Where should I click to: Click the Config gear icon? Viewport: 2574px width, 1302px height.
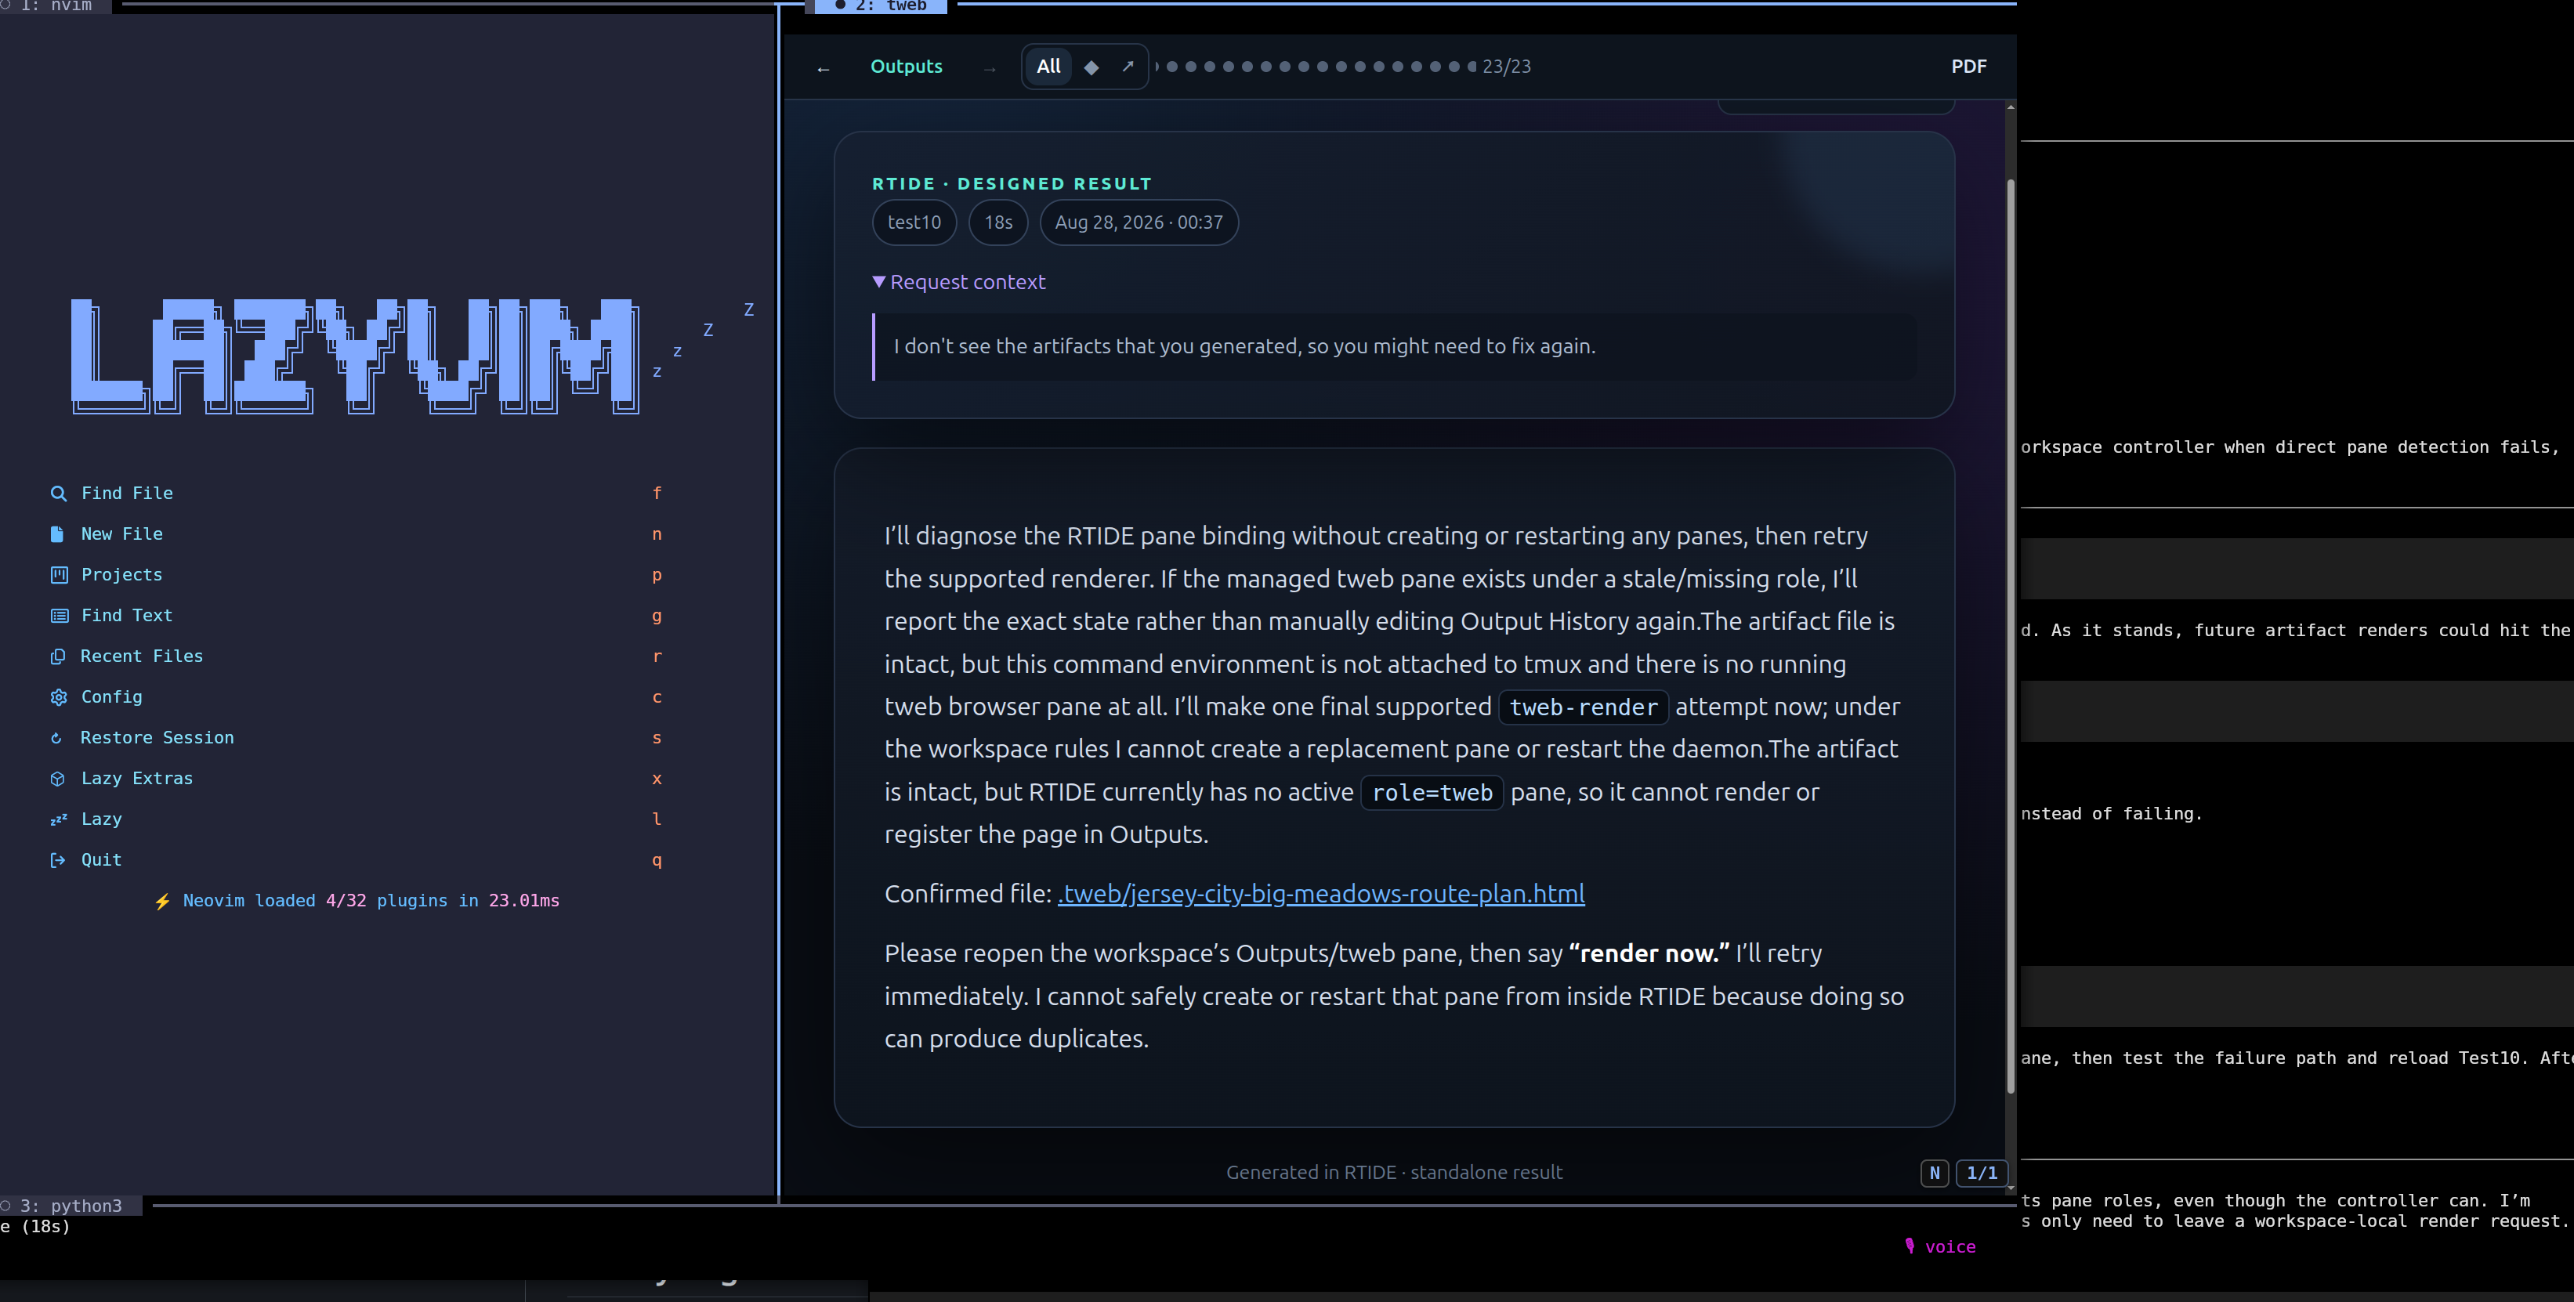59,697
